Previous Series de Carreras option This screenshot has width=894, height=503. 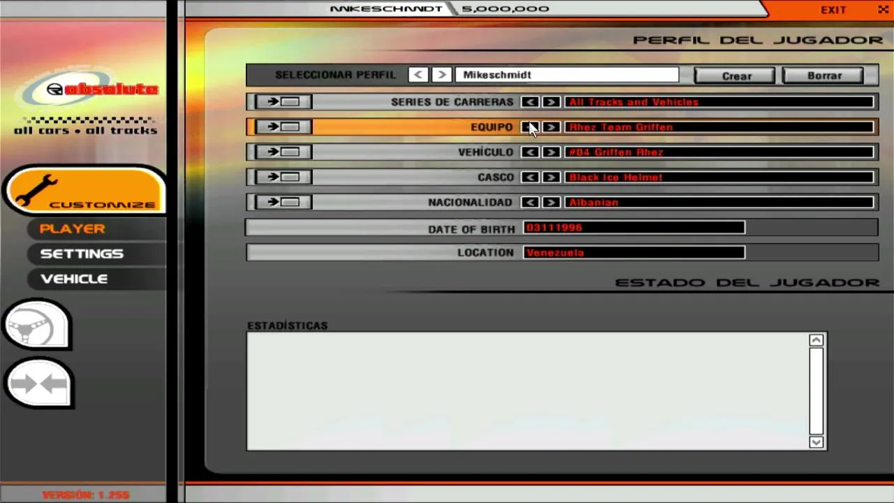(530, 102)
